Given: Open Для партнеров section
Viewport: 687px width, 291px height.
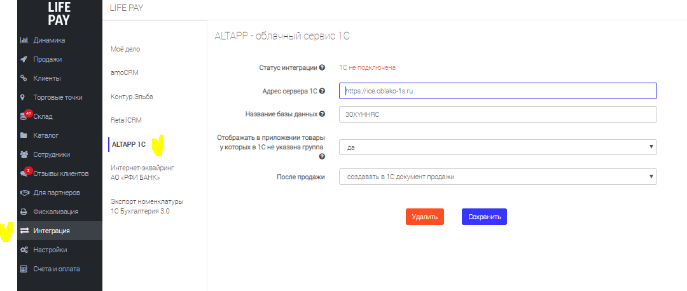Looking at the screenshot, I should tap(60, 193).
